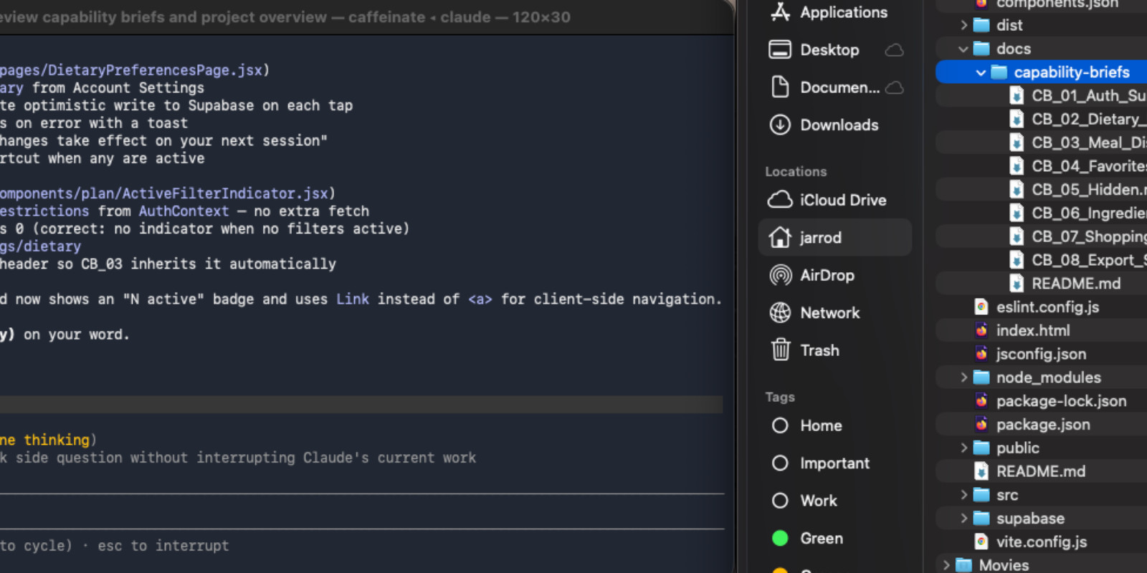Expand the node_modules folder
1147x573 pixels.
tap(963, 377)
